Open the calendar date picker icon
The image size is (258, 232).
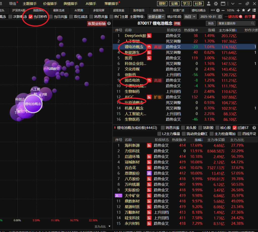(x=220, y=17)
